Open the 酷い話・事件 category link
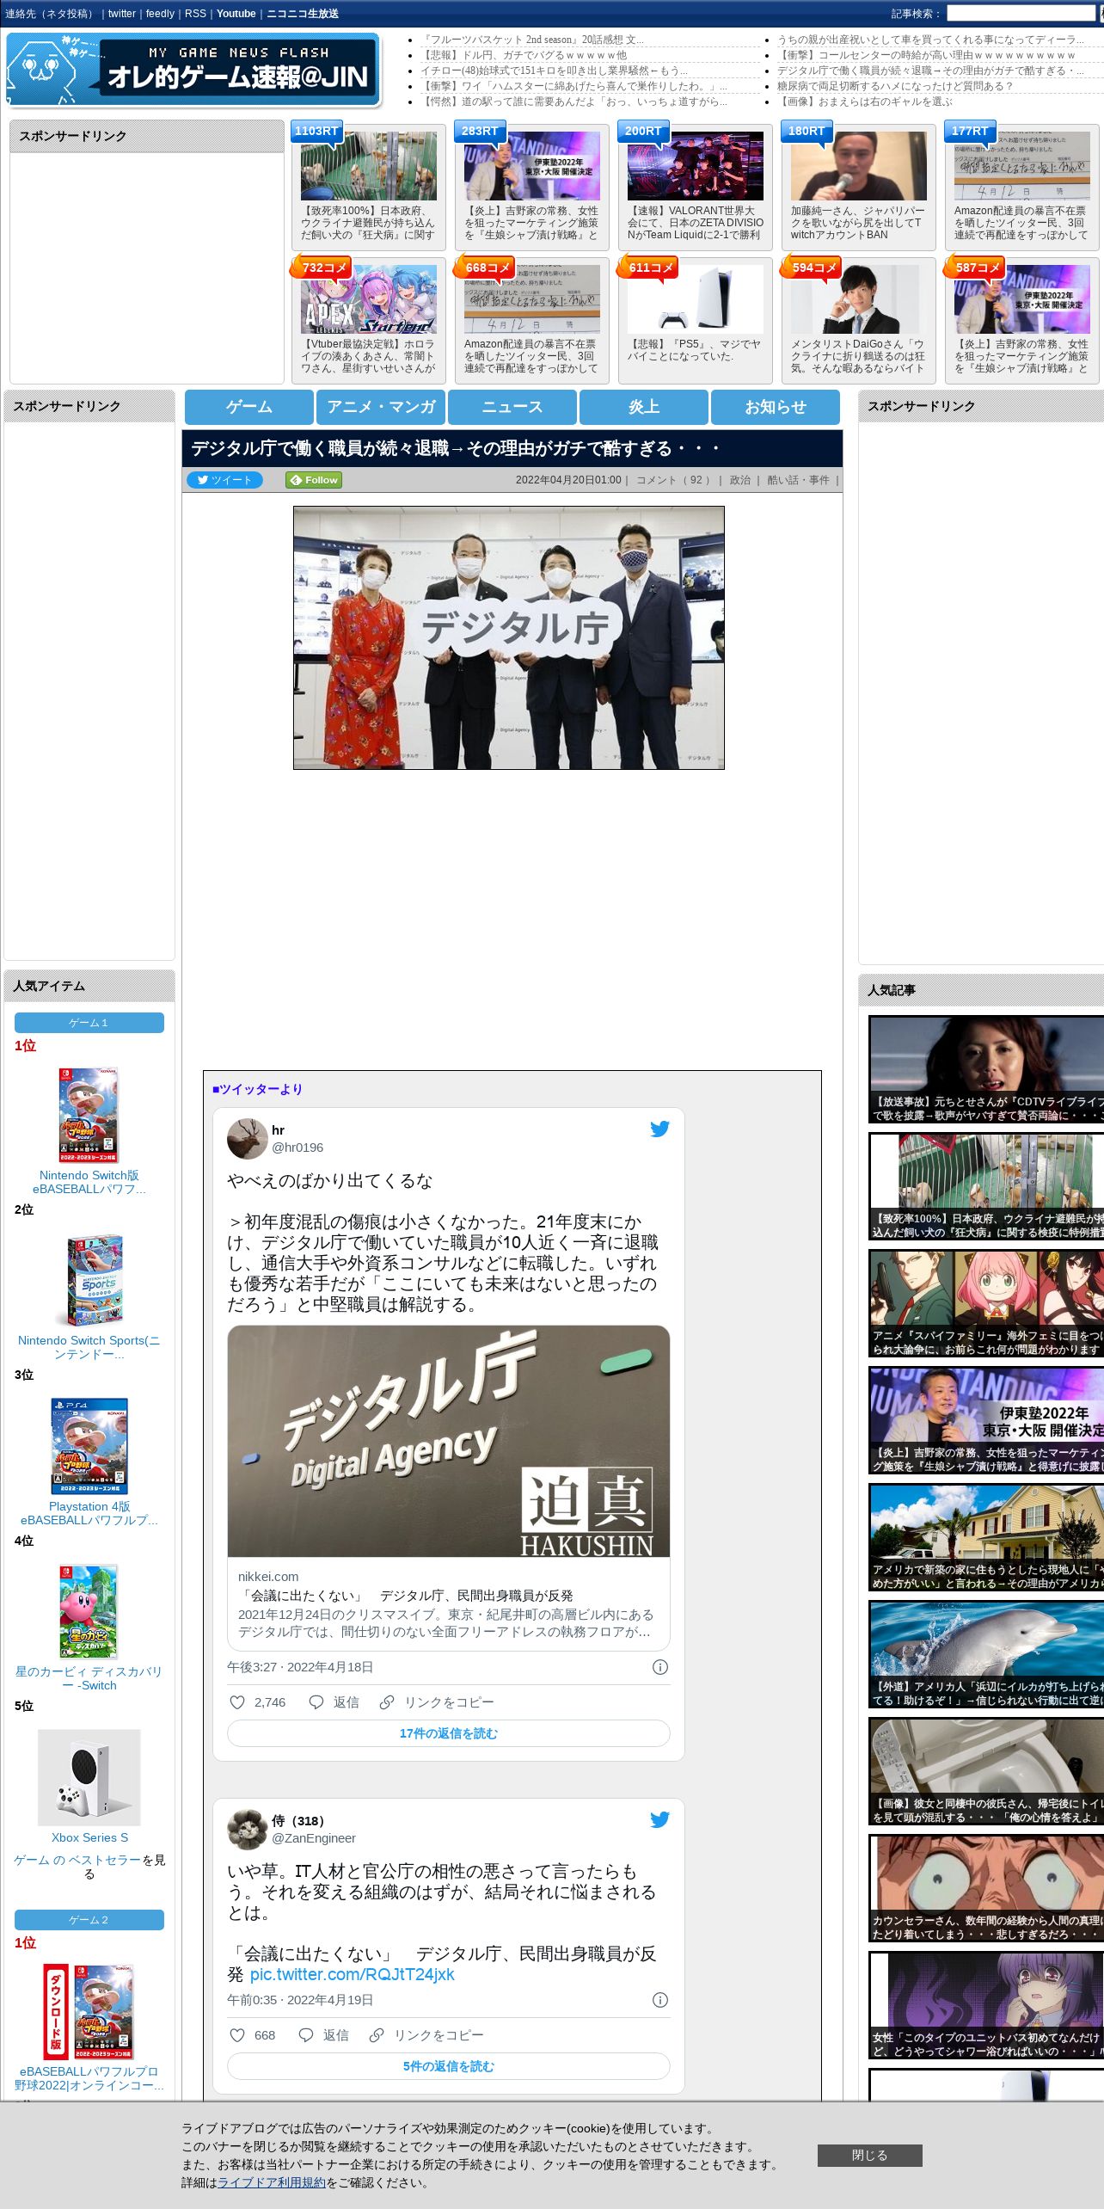Image resolution: width=1104 pixels, height=2209 pixels. (798, 480)
